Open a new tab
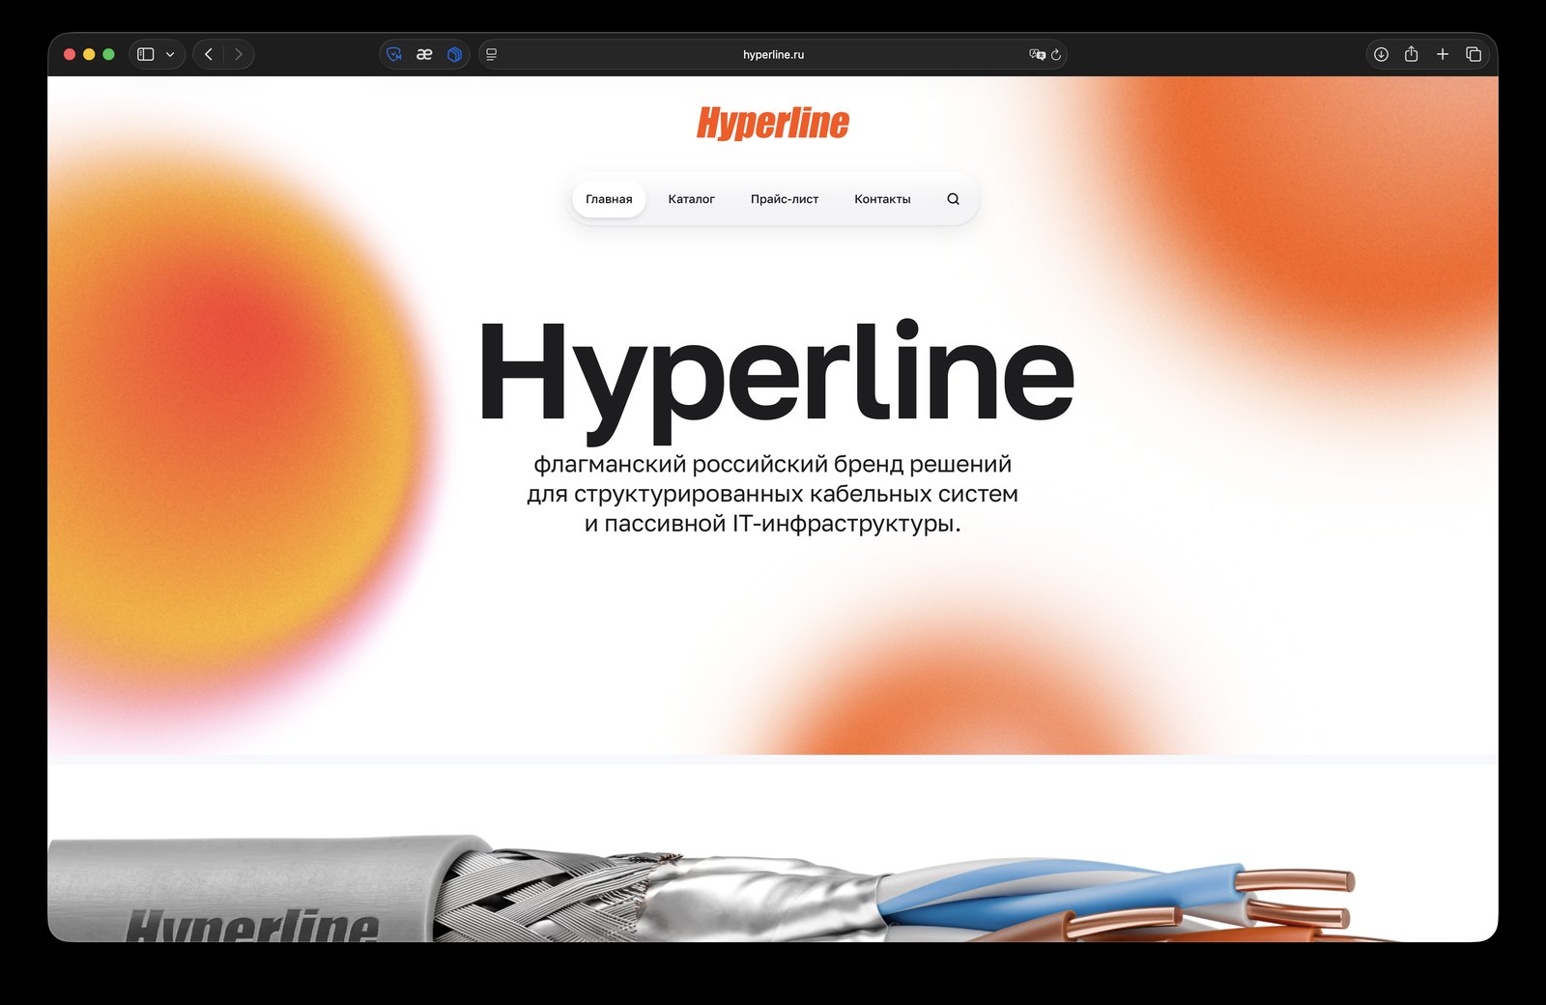The width and height of the screenshot is (1546, 1005). coord(1443,54)
